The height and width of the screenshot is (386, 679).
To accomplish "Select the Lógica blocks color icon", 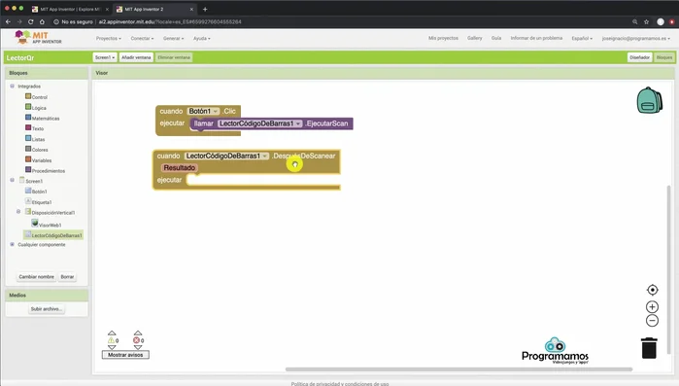I will 28,107.
